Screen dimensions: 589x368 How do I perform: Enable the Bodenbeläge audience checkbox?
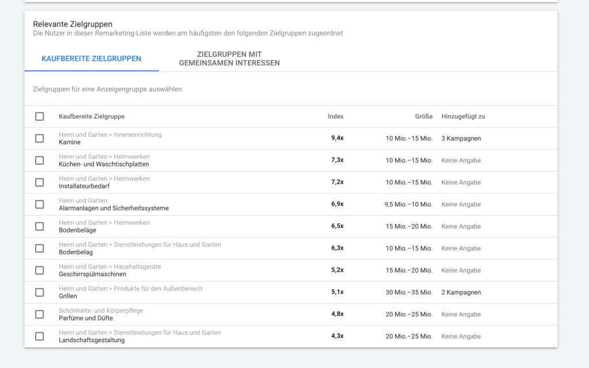click(39, 226)
